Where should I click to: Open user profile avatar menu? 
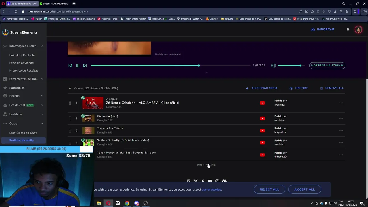358,30
